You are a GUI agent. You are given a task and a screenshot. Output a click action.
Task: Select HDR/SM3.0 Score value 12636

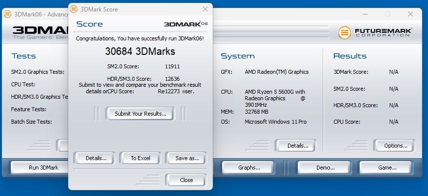pos(172,79)
